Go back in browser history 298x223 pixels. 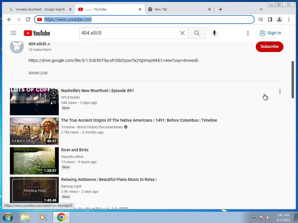pyautogui.click(x=9, y=19)
